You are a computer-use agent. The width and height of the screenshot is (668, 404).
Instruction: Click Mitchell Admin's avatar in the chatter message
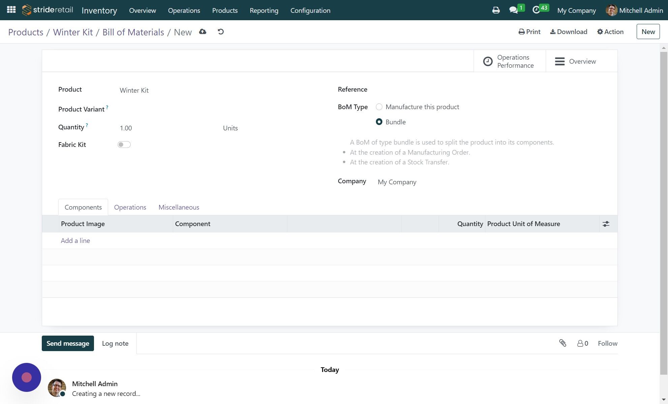pos(57,388)
